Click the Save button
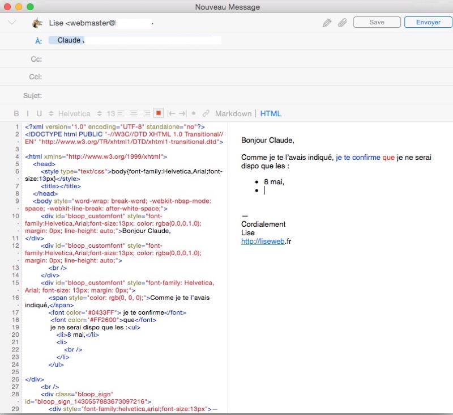The height and width of the screenshot is (415, 453). [377, 22]
